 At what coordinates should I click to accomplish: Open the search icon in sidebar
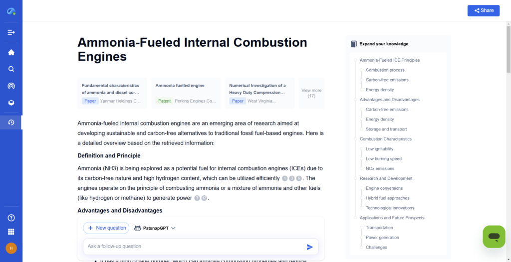click(11, 69)
